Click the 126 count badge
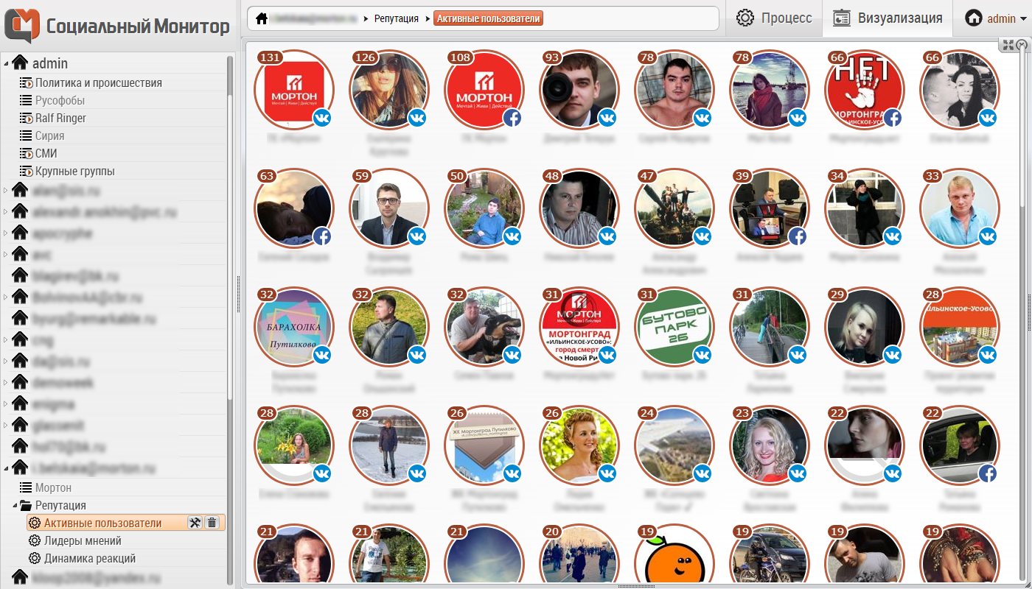This screenshot has height=589, width=1032. click(366, 57)
